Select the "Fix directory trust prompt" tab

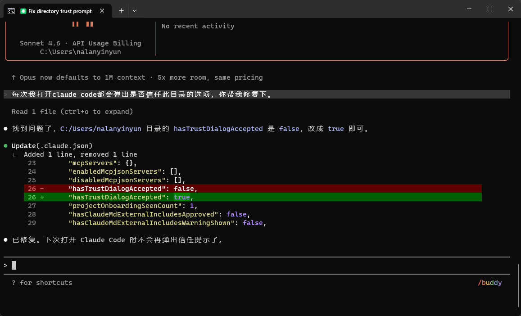[59, 11]
